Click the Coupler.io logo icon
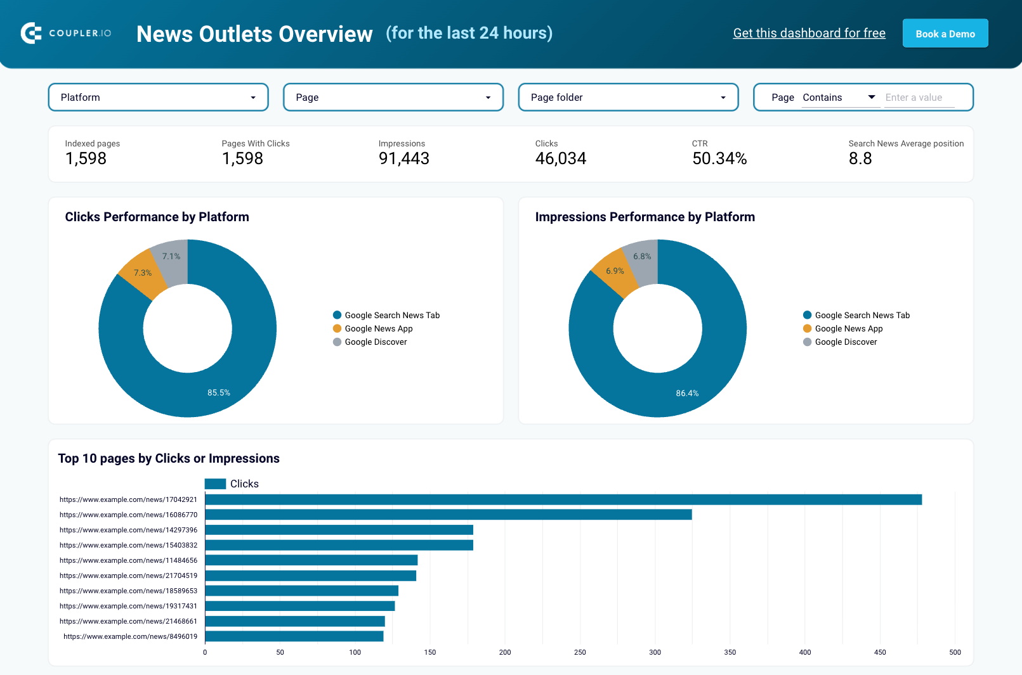1022x675 pixels. coord(31,33)
